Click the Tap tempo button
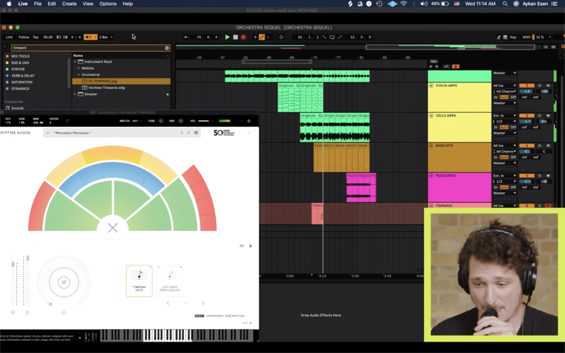The height and width of the screenshot is (353, 565). [x=36, y=37]
